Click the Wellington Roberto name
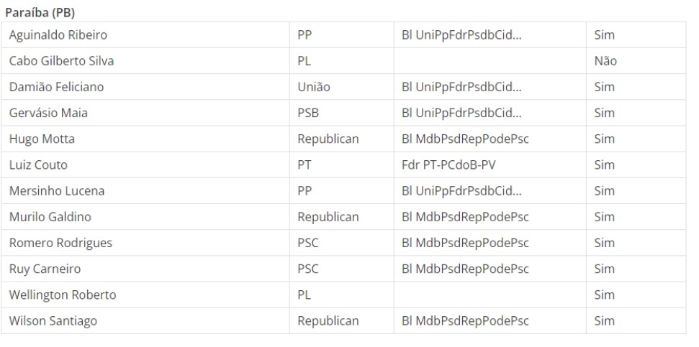Screen dimensions: 699x347 click(x=63, y=295)
